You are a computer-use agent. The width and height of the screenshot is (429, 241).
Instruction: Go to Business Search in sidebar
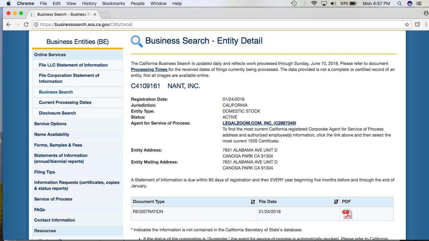[x=56, y=92]
